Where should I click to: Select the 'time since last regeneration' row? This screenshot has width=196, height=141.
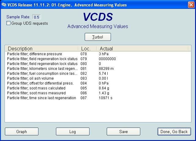click(98, 98)
